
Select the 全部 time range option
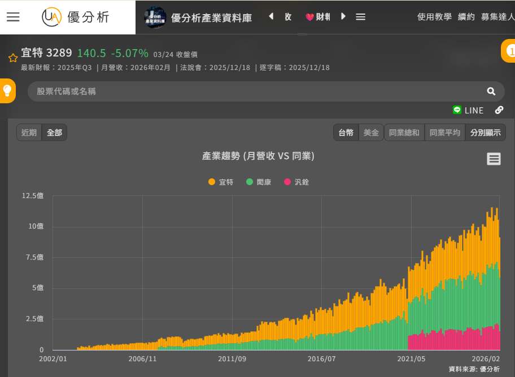(x=55, y=133)
